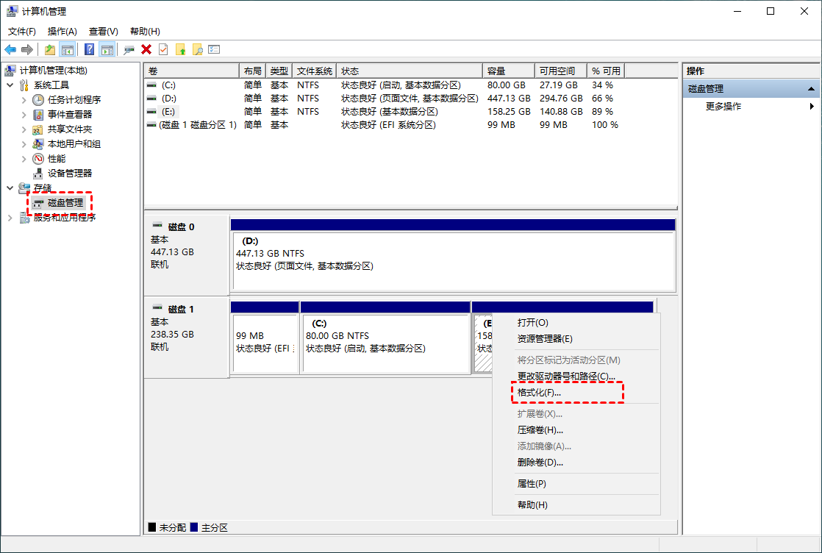Sort by the 容量 column header
This screenshot has height=553, width=822.
tap(509, 71)
